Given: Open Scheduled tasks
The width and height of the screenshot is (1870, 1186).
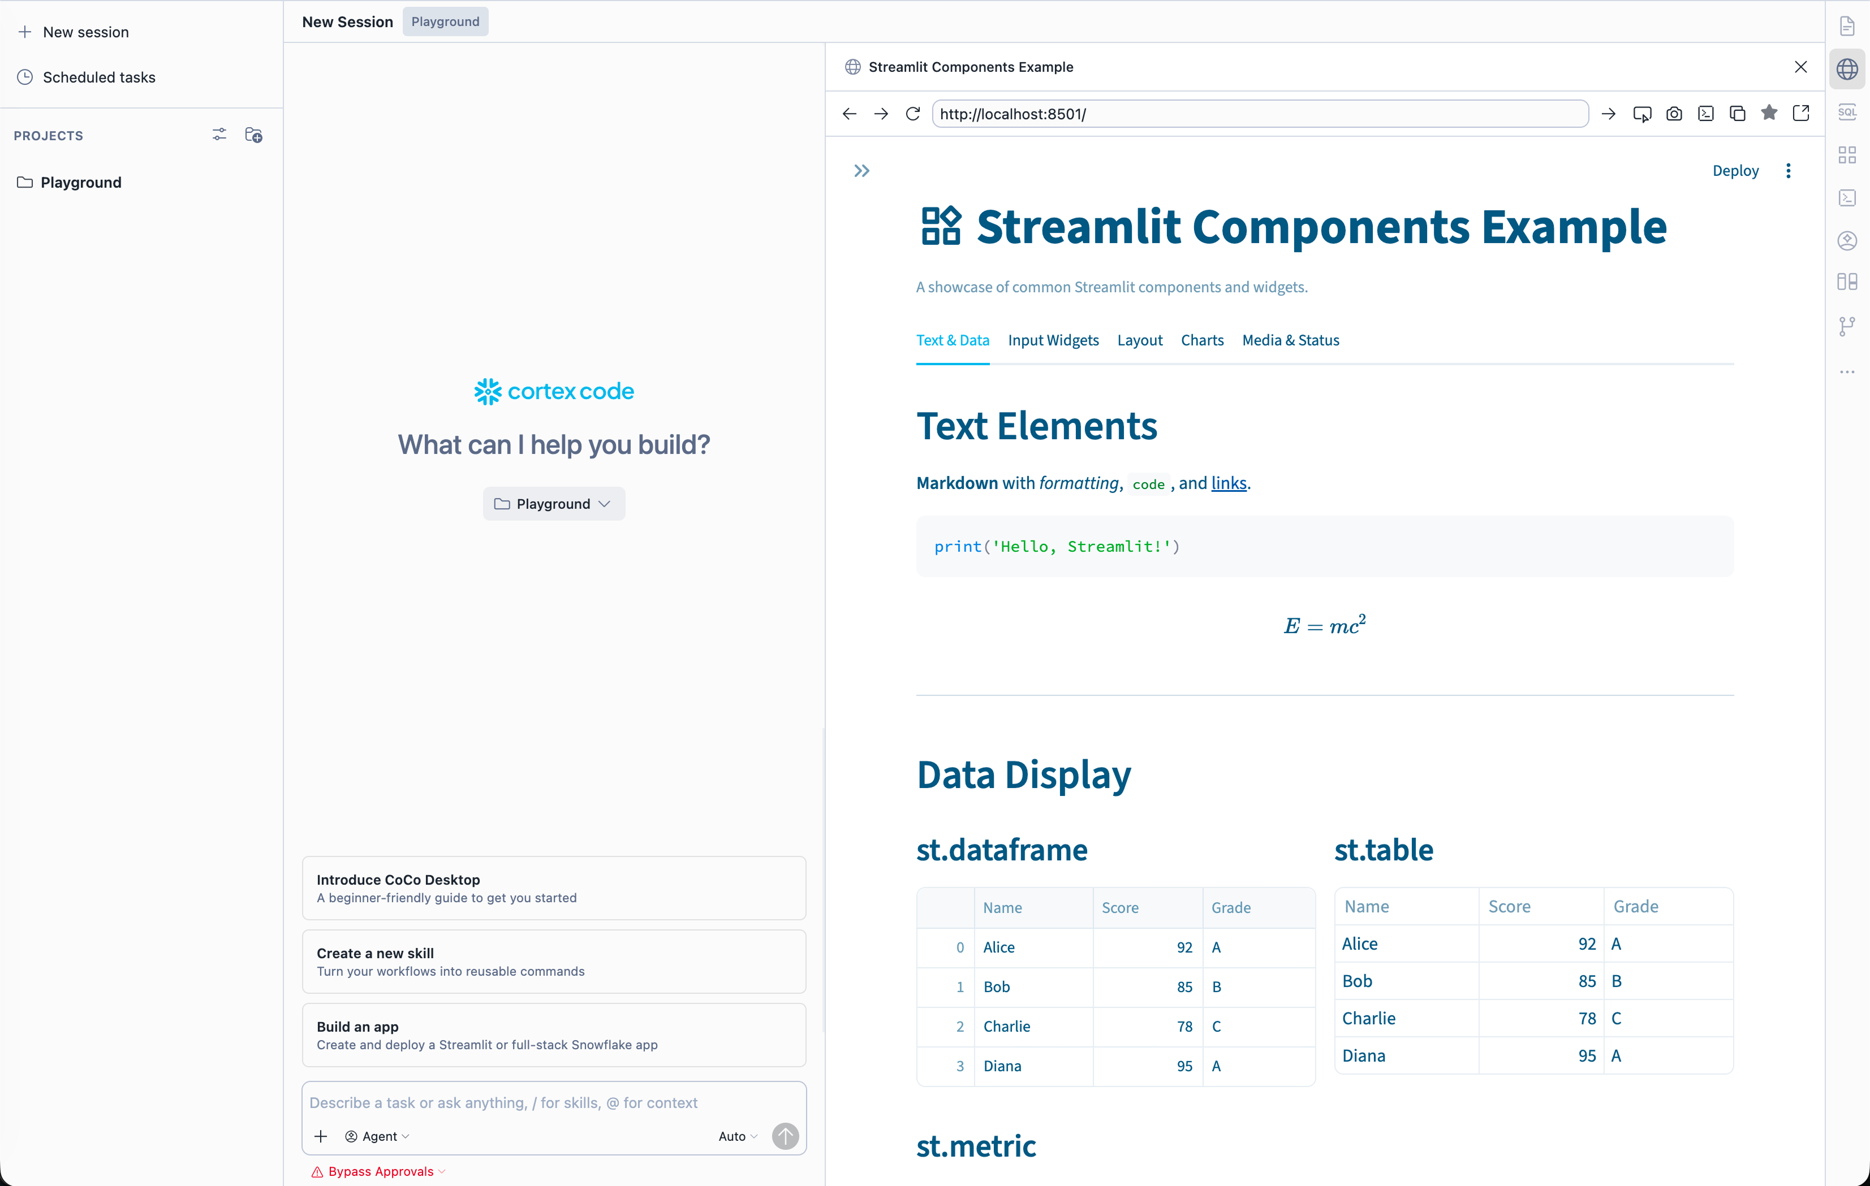Looking at the screenshot, I should click(86, 77).
